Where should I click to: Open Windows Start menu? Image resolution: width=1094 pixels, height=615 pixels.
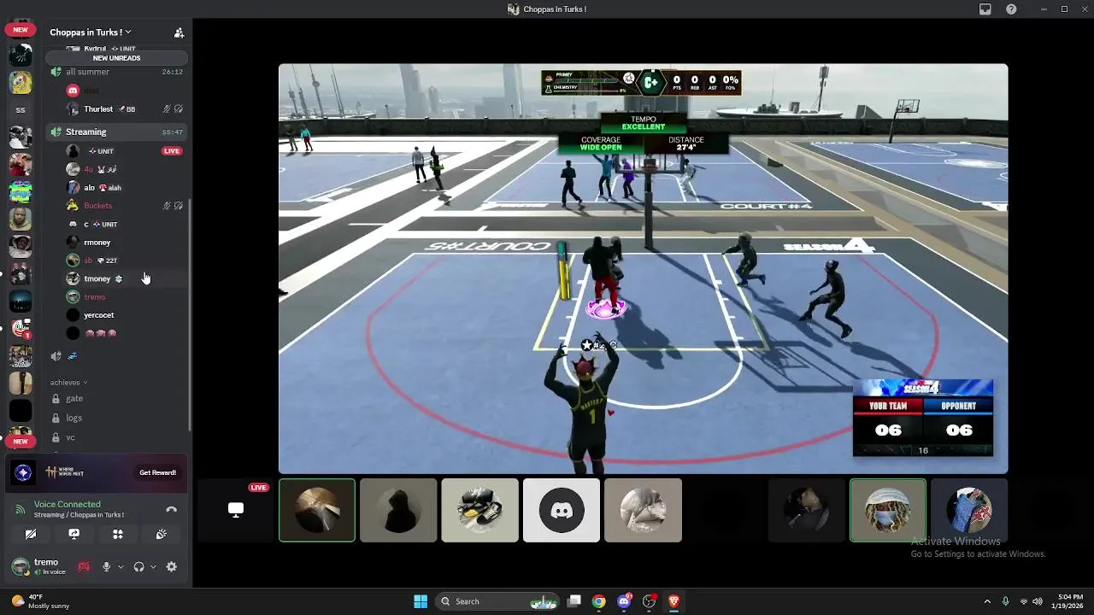(x=421, y=601)
